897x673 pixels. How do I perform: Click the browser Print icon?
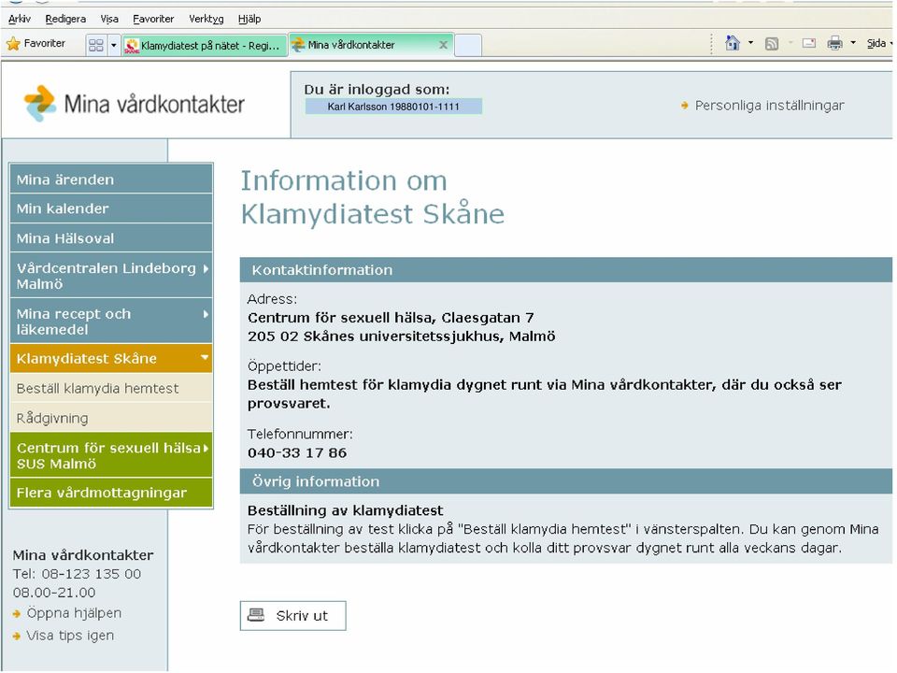(x=834, y=43)
